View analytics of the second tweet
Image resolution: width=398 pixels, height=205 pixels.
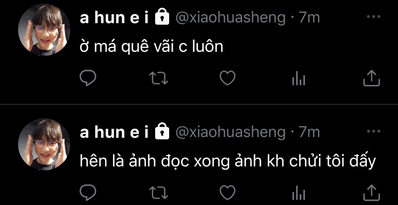[x=298, y=193]
